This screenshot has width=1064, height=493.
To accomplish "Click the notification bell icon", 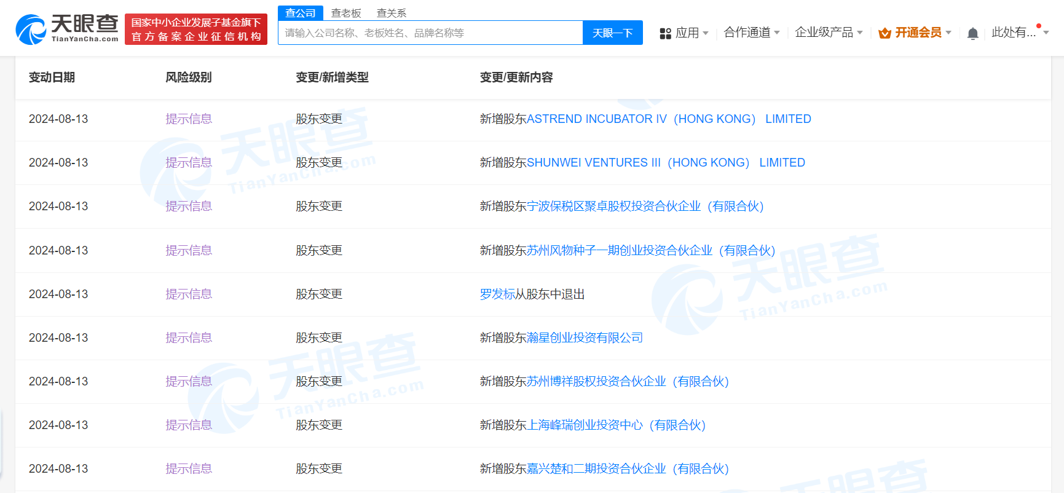I will [972, 33].
